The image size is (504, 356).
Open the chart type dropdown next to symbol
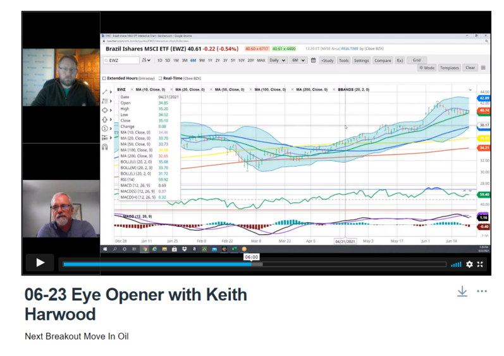146,60
